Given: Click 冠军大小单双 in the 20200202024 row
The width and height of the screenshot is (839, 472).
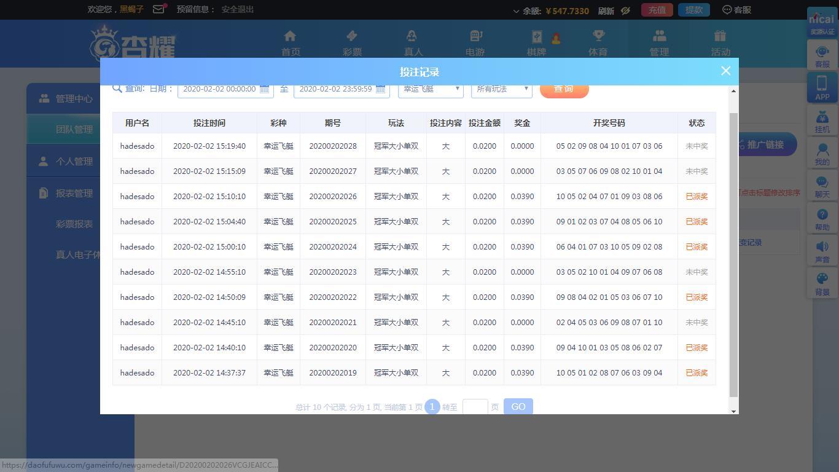Looking at the screenshot, I should point(396,247).
